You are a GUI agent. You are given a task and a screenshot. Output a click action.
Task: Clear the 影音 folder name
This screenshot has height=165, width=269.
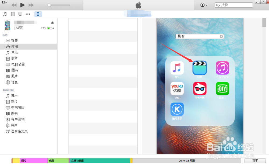click(x=221, y=36)
